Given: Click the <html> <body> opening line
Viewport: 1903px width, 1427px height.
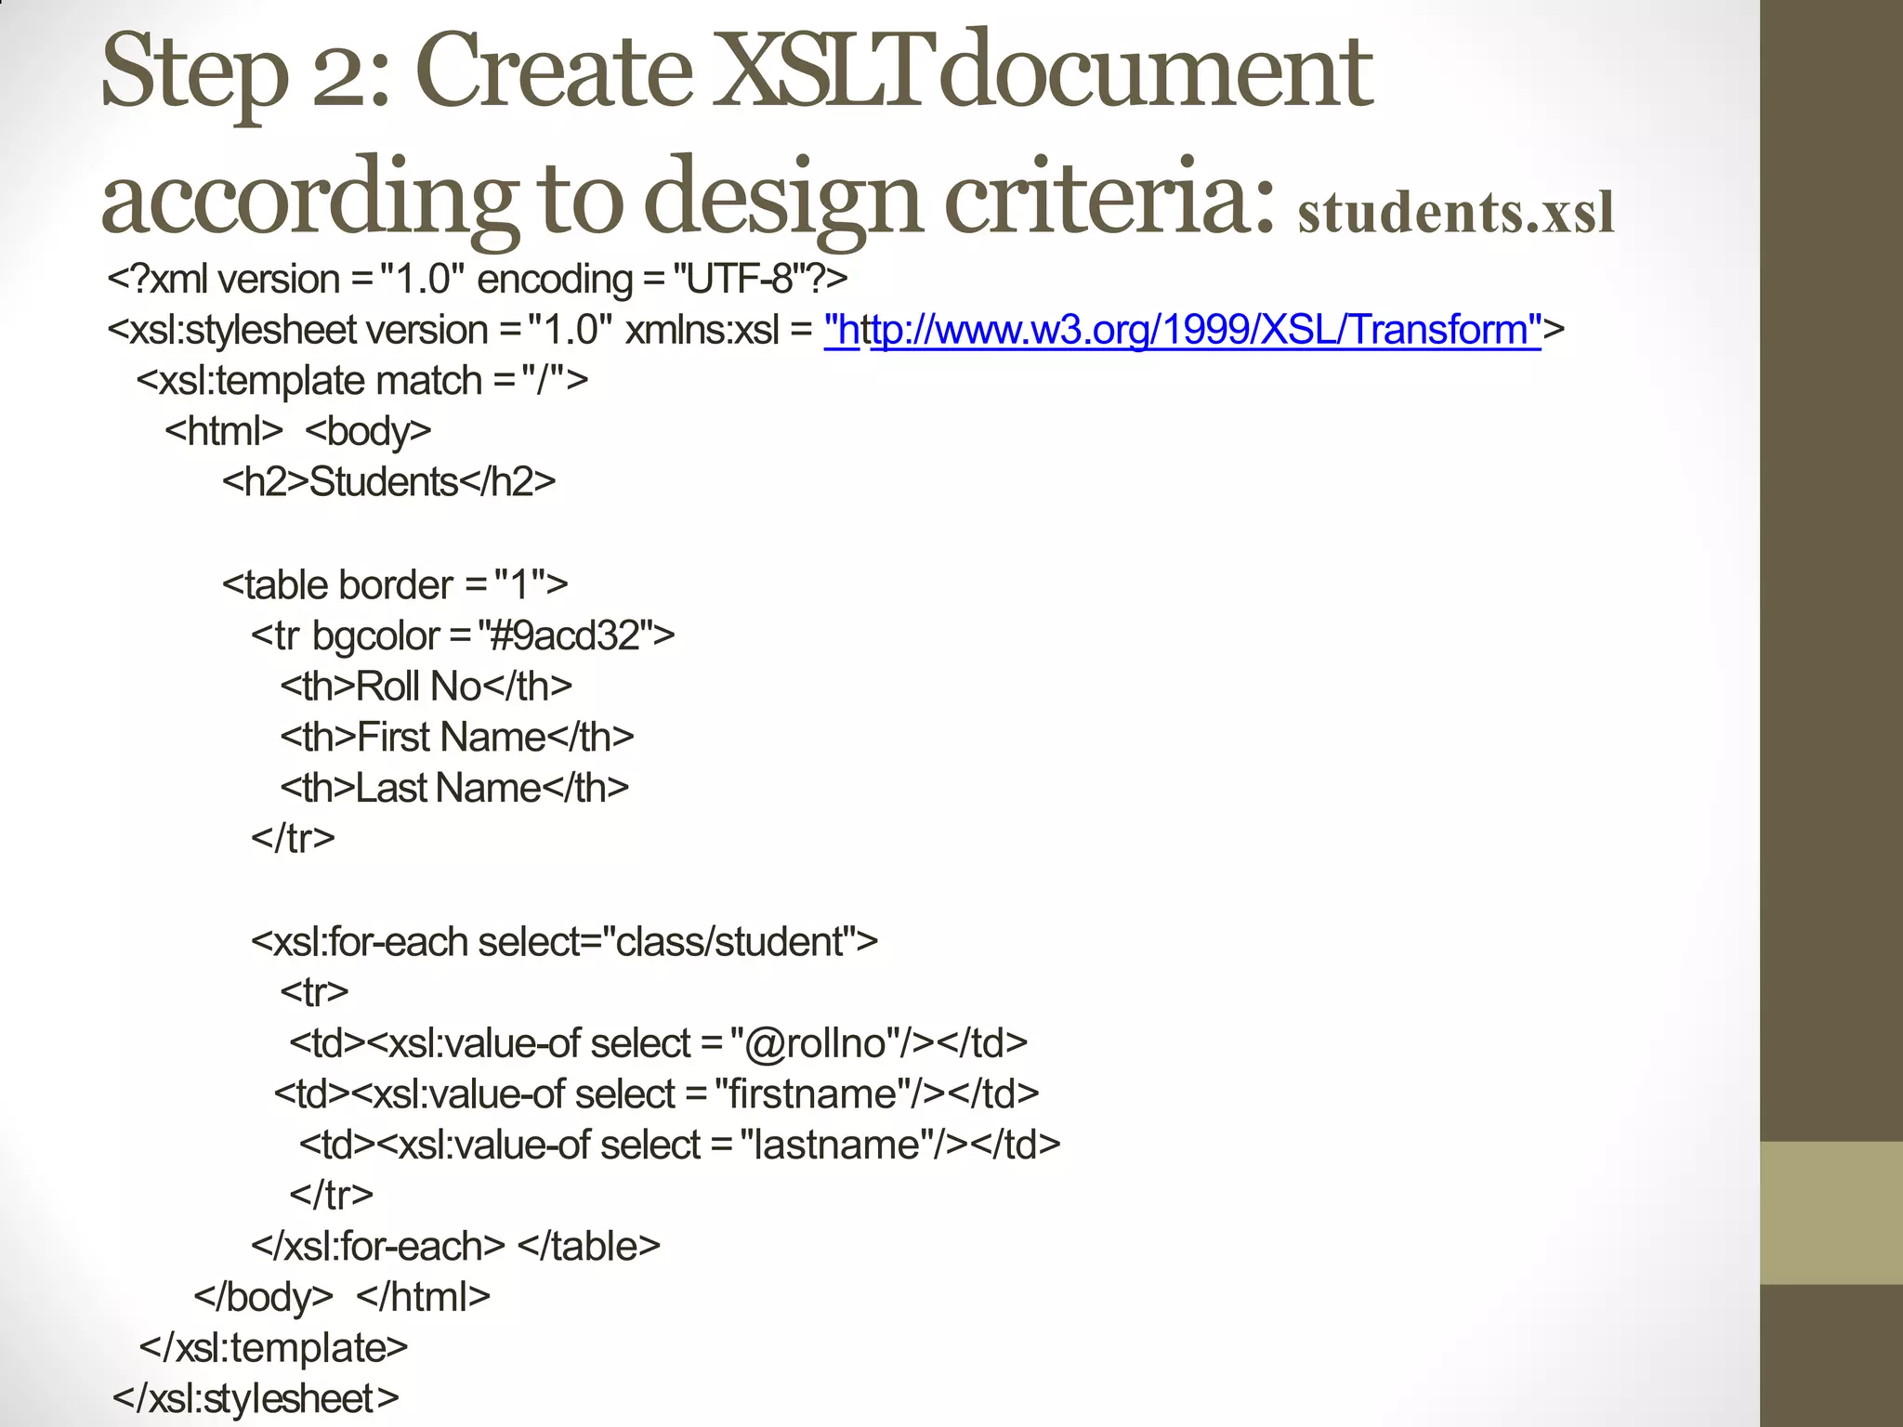Looking at the screenshot, I should point(298,432).
